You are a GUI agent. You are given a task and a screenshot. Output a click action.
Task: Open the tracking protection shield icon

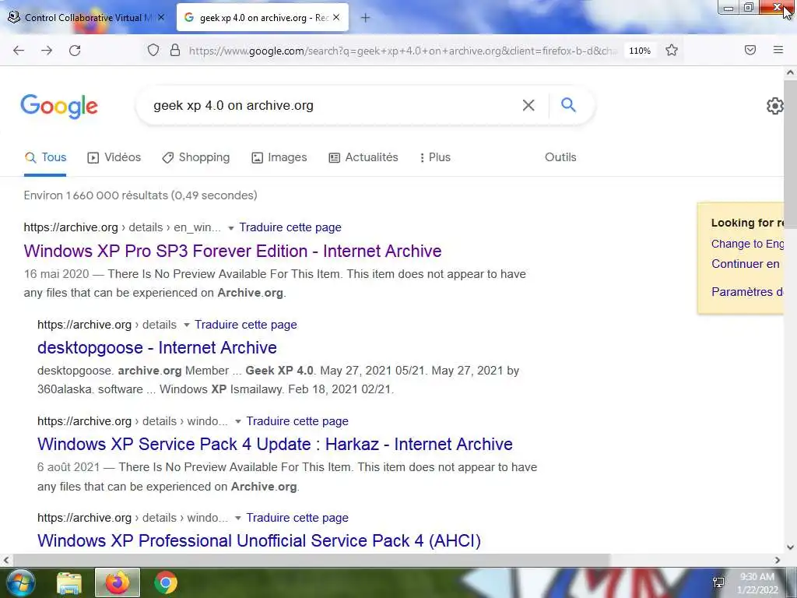coord(153,51)
